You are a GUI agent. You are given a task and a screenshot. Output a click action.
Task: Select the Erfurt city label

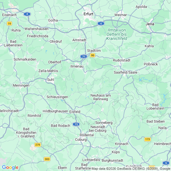point(88,14)
